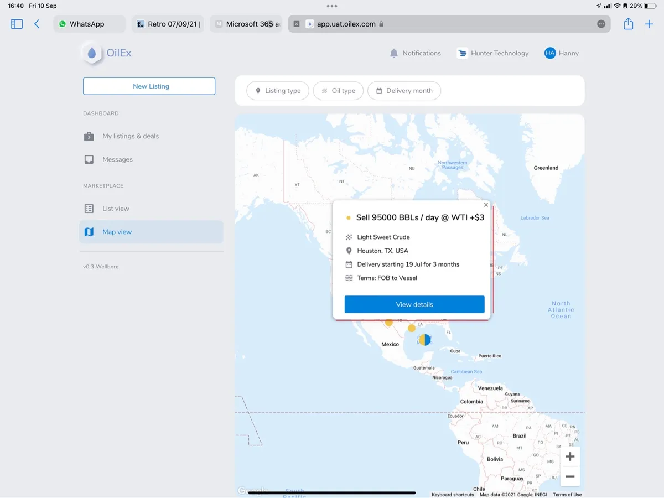Open the HA user avatar

549,53
